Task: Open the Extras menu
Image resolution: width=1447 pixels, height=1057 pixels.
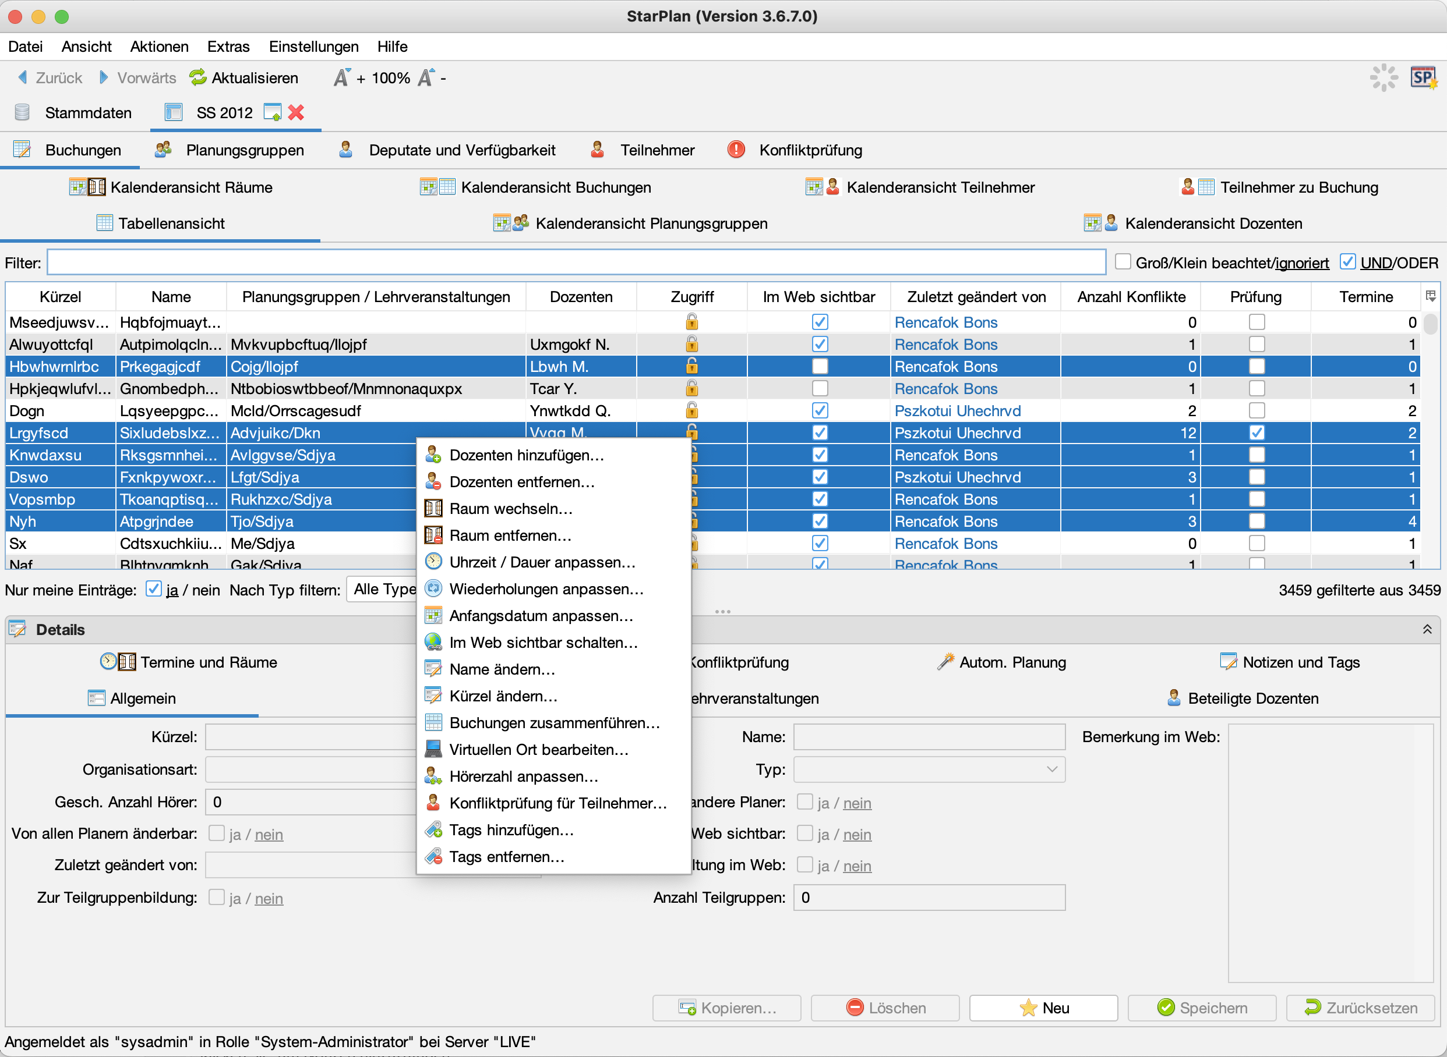Action: pyautogui.click(x=228, y=47)
